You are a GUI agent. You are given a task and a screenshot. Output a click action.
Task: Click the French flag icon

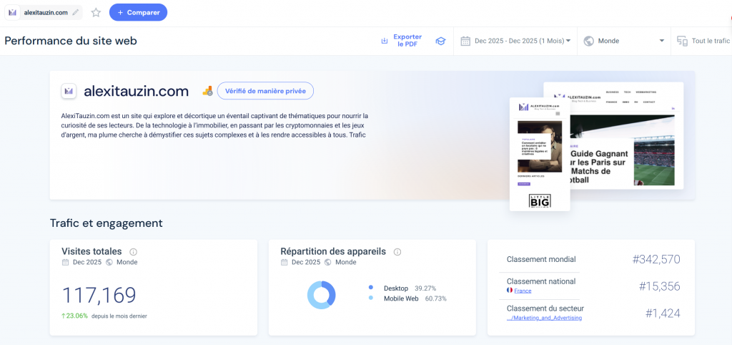[510, 291]
